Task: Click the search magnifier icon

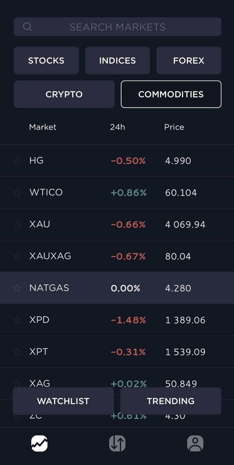Action: (28, 27)
